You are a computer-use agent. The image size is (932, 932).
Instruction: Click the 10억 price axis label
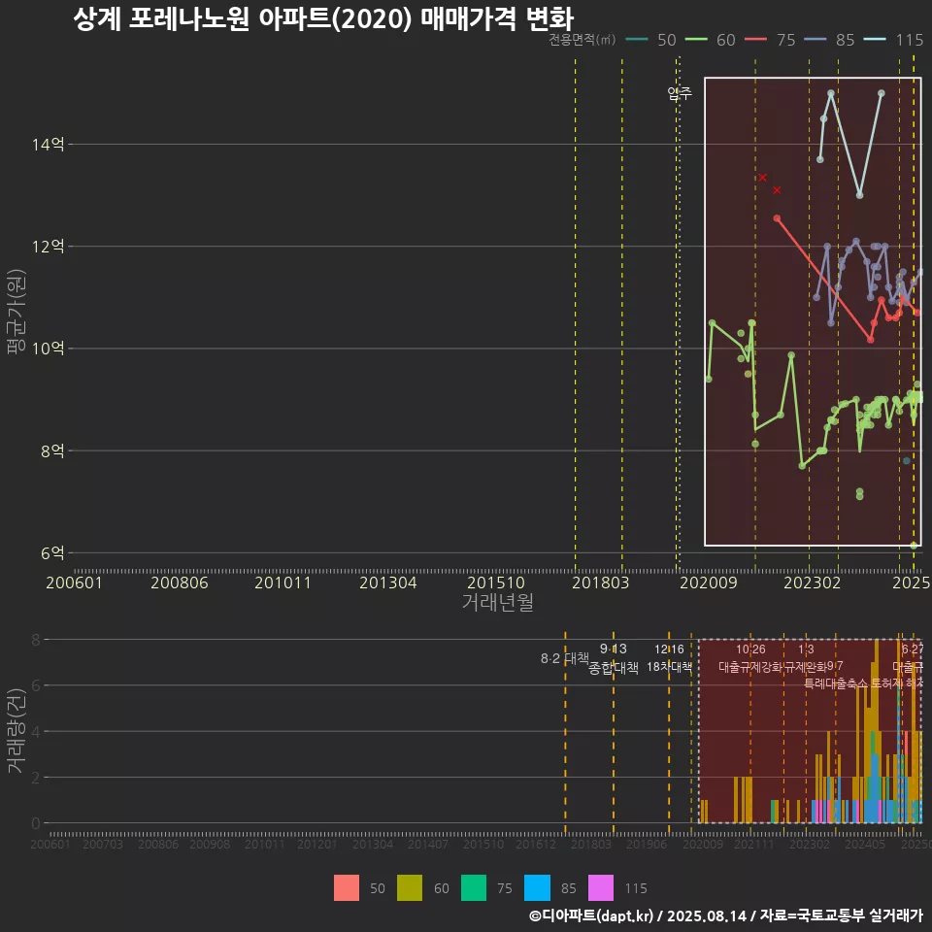(48, 349)
